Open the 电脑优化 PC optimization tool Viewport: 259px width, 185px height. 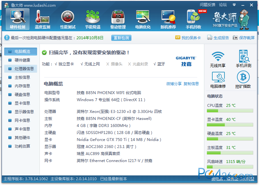tap(143, 19)
